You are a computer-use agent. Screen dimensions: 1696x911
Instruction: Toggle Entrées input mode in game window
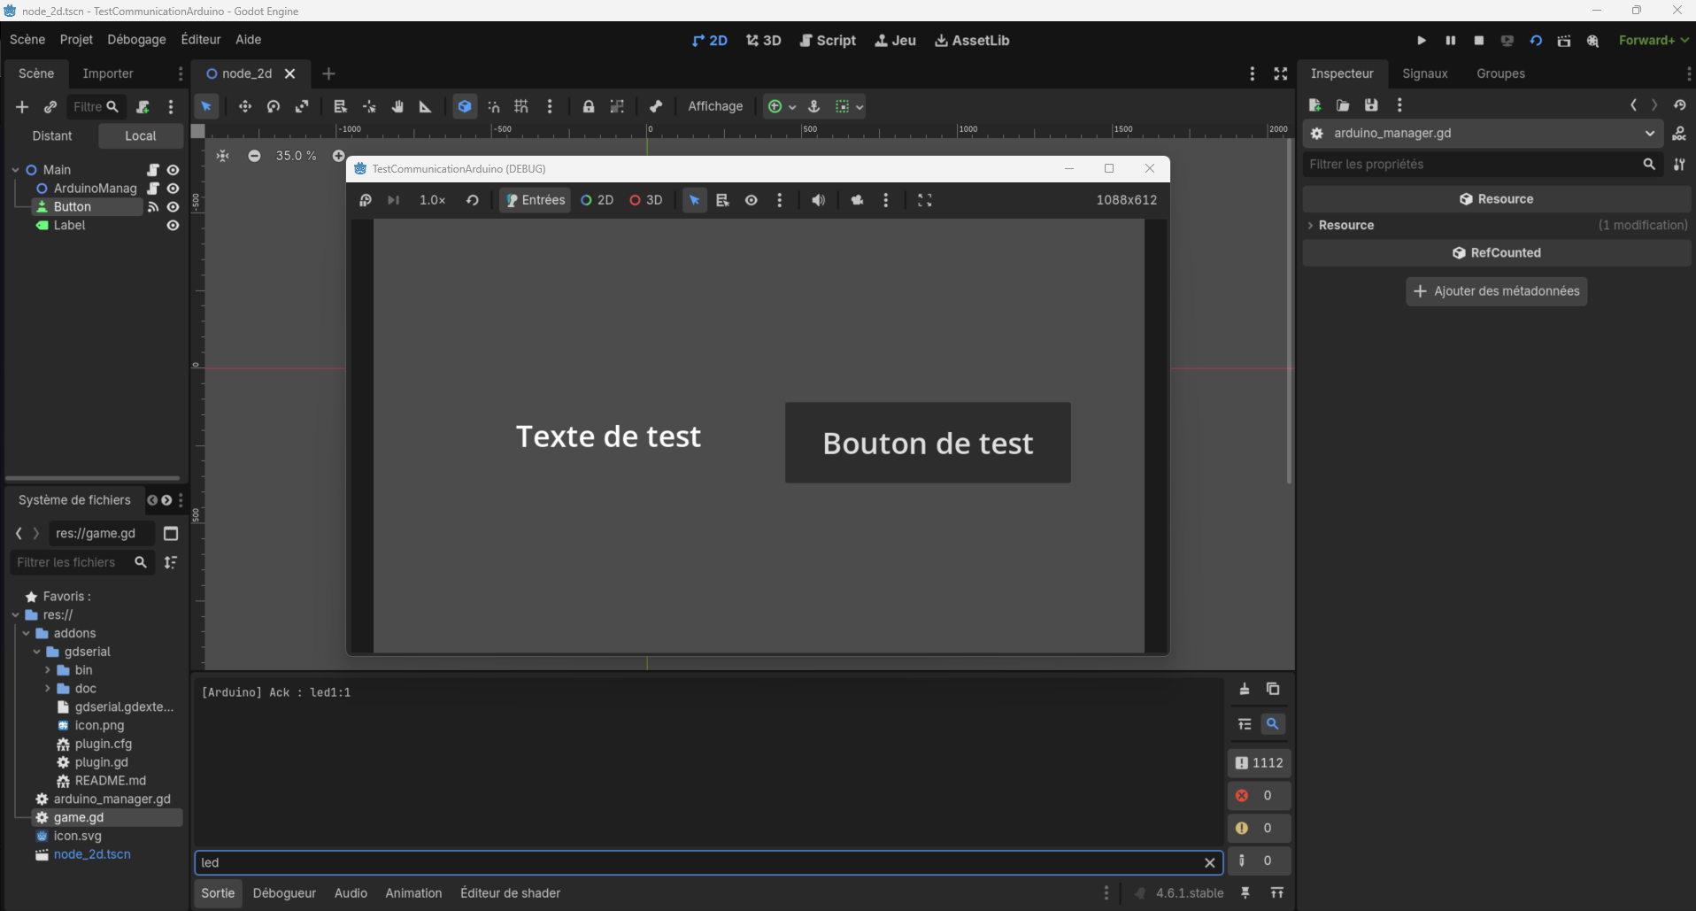click(535, 200)
